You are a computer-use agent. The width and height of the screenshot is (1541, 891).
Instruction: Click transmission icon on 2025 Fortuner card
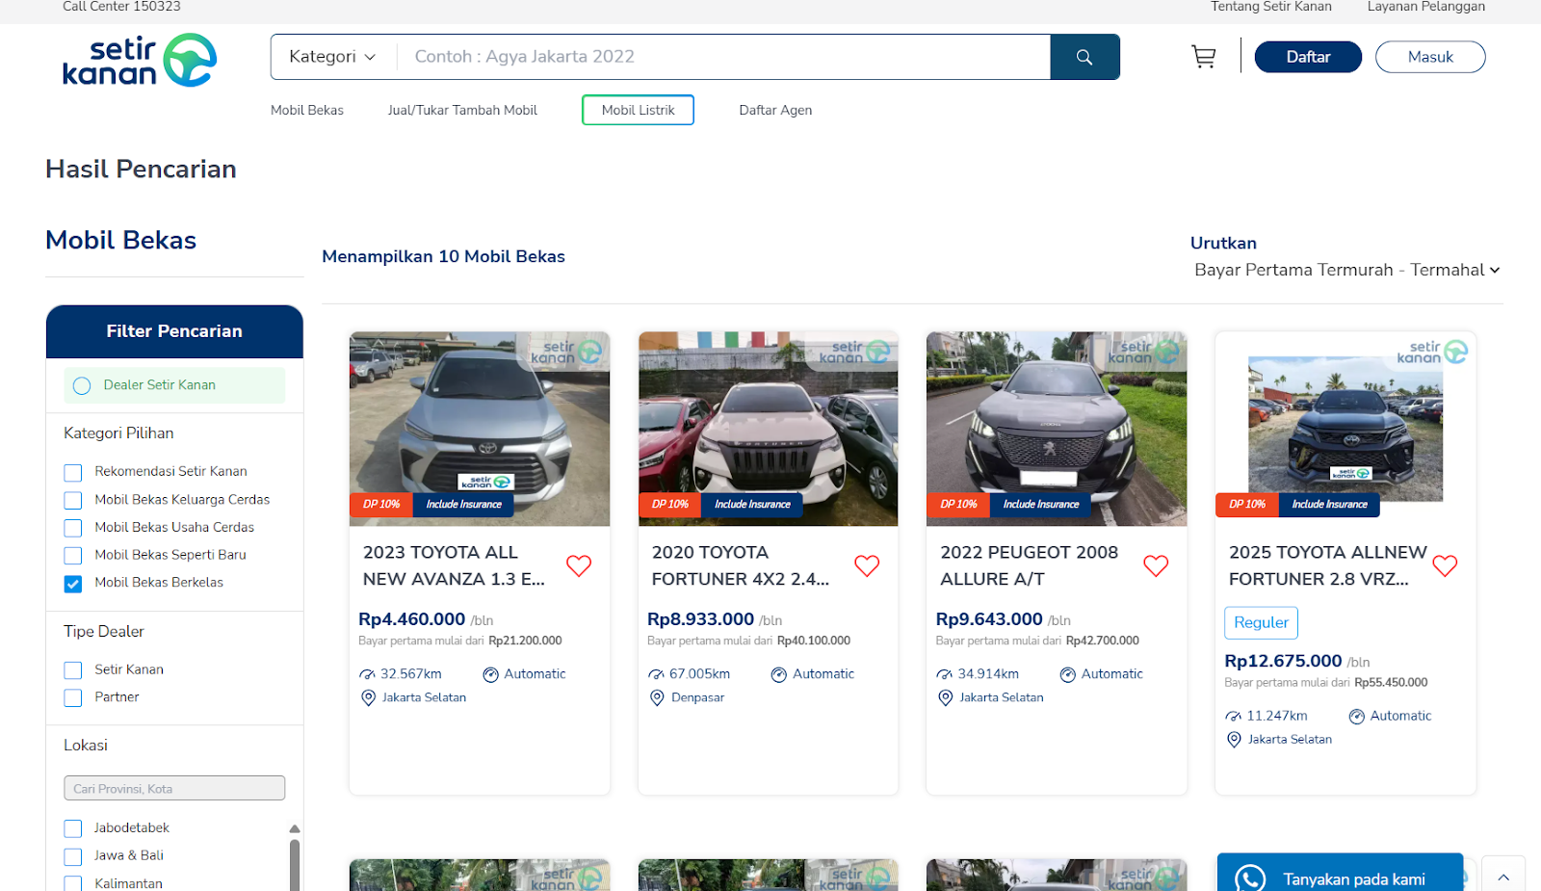click(1356, 716)
